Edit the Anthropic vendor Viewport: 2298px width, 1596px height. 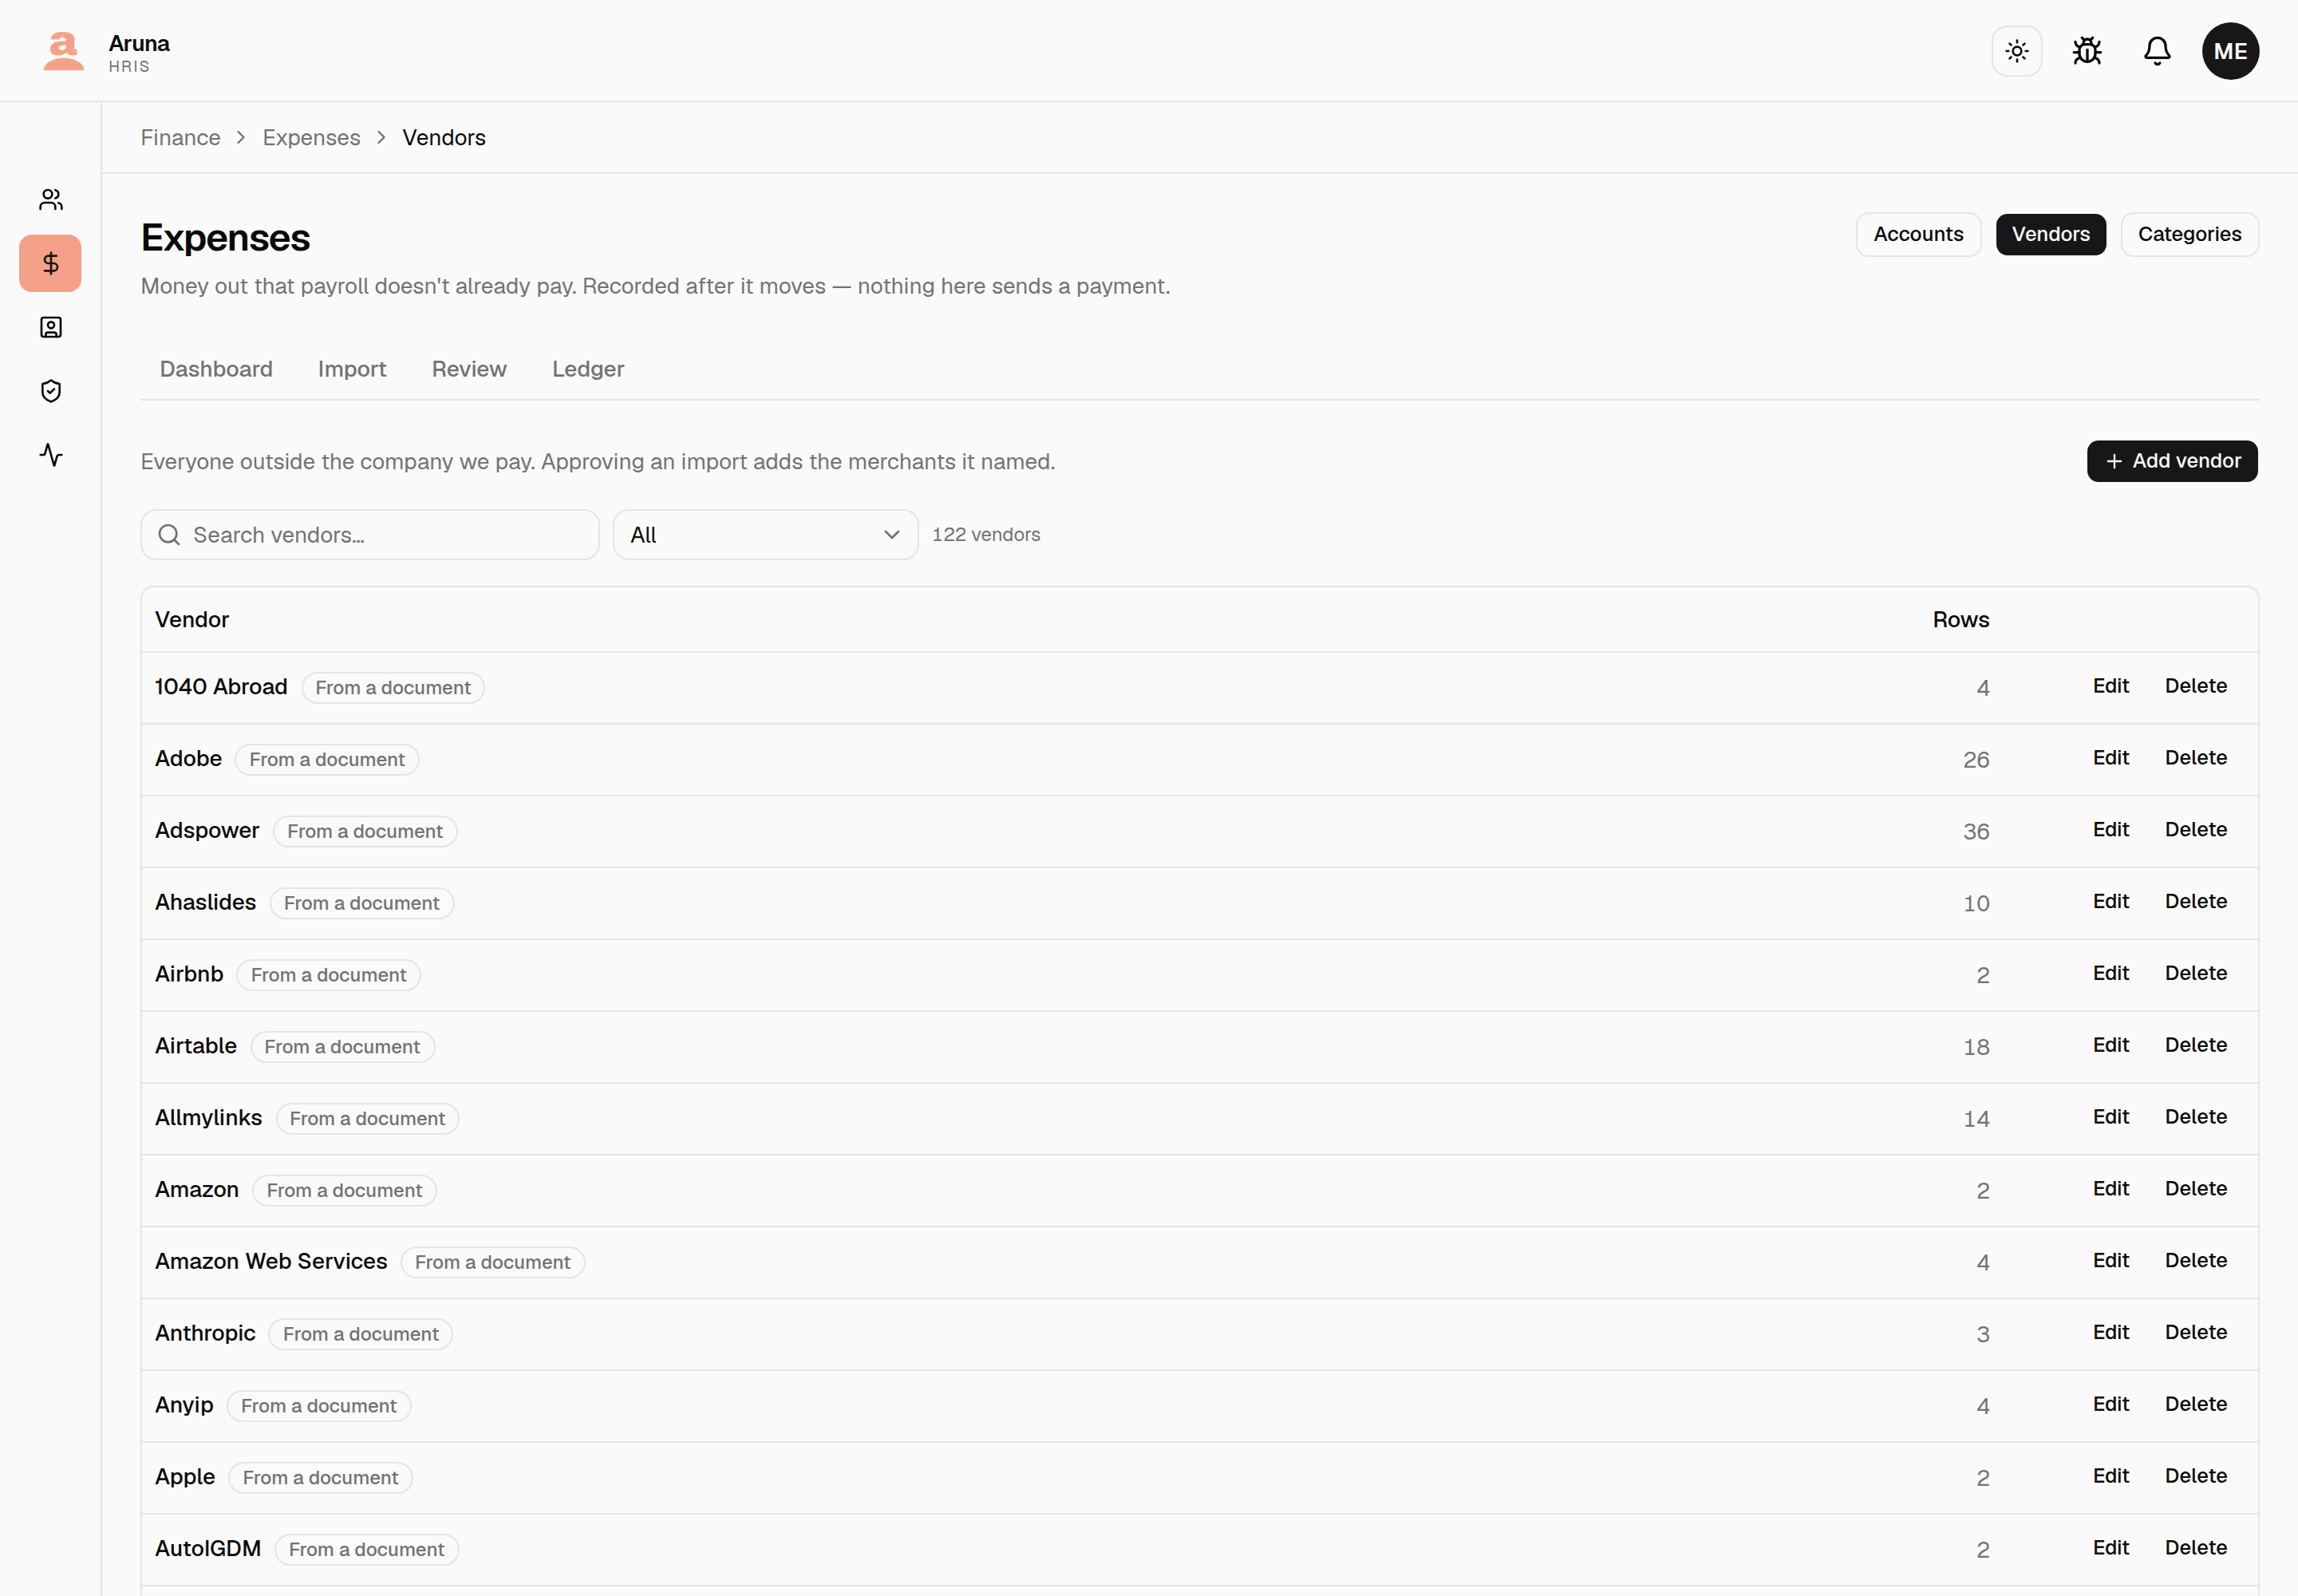coord(2110,1333)
